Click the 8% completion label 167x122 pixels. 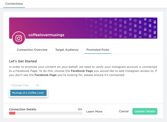pyautogui.click(x=80, y=109)
